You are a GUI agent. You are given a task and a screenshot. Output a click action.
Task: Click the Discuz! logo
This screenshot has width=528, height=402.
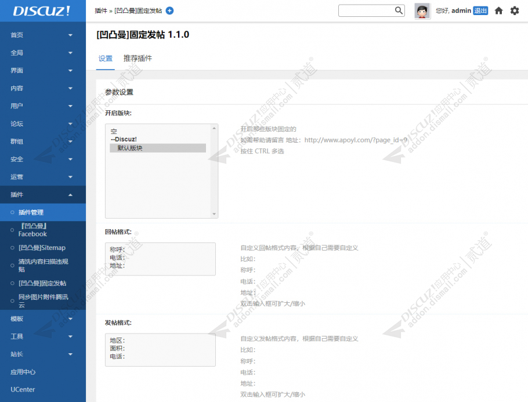click(x=41, y=11)
